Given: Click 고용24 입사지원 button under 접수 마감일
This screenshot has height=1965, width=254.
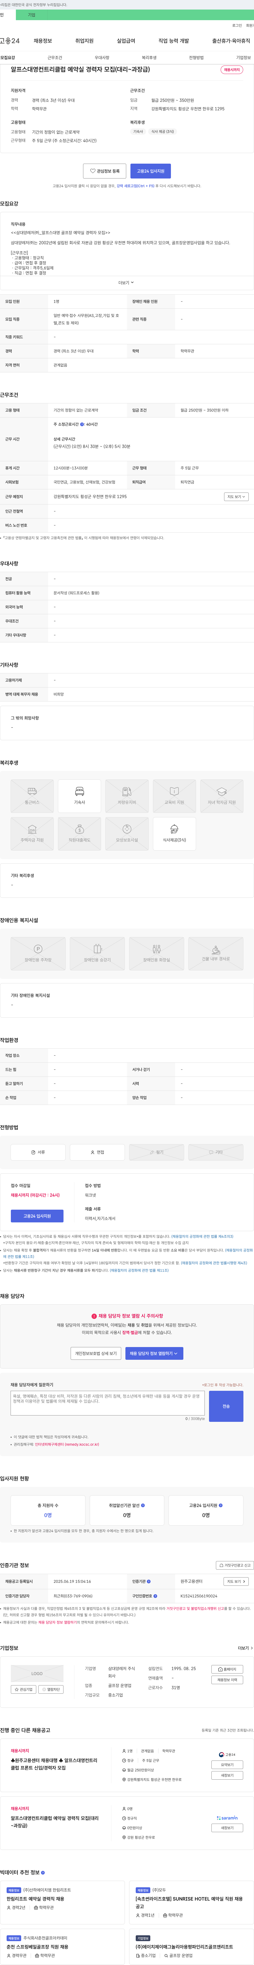Looking at the screenshot, I should point(37,1216).
